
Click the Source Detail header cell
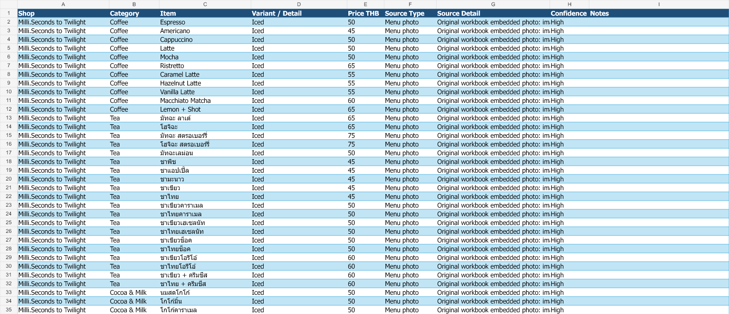tap(493, 14)
